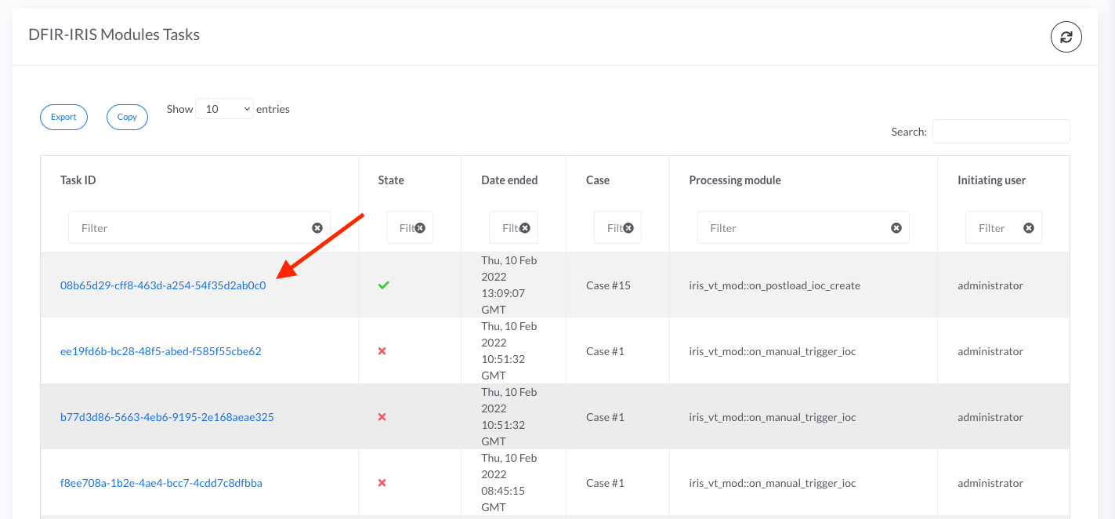Click the refresh tasks icon
Screen dimensions: 1115x519
1066,37
